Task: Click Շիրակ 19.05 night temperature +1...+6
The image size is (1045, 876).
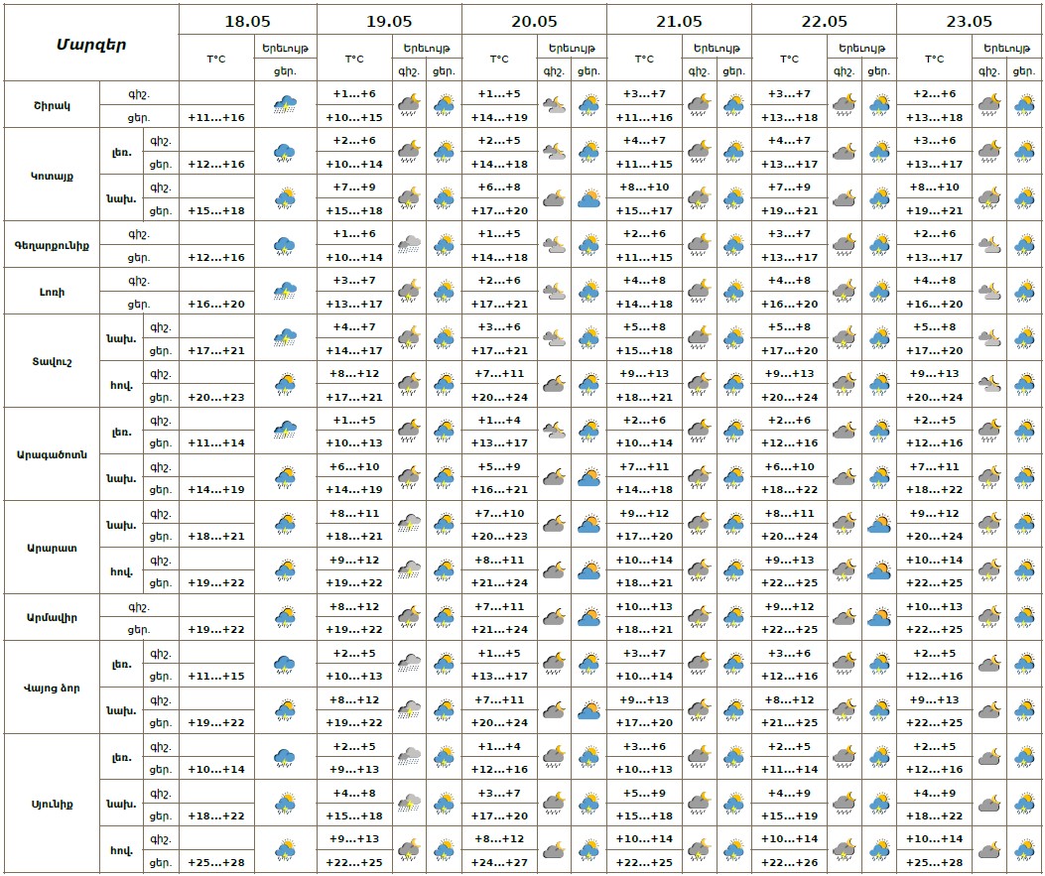Action: [x=354, y=94]
